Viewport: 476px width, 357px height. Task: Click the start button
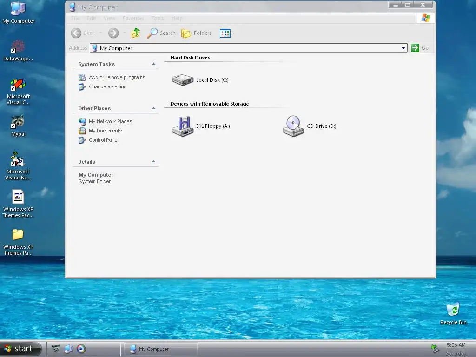point(20,349)
